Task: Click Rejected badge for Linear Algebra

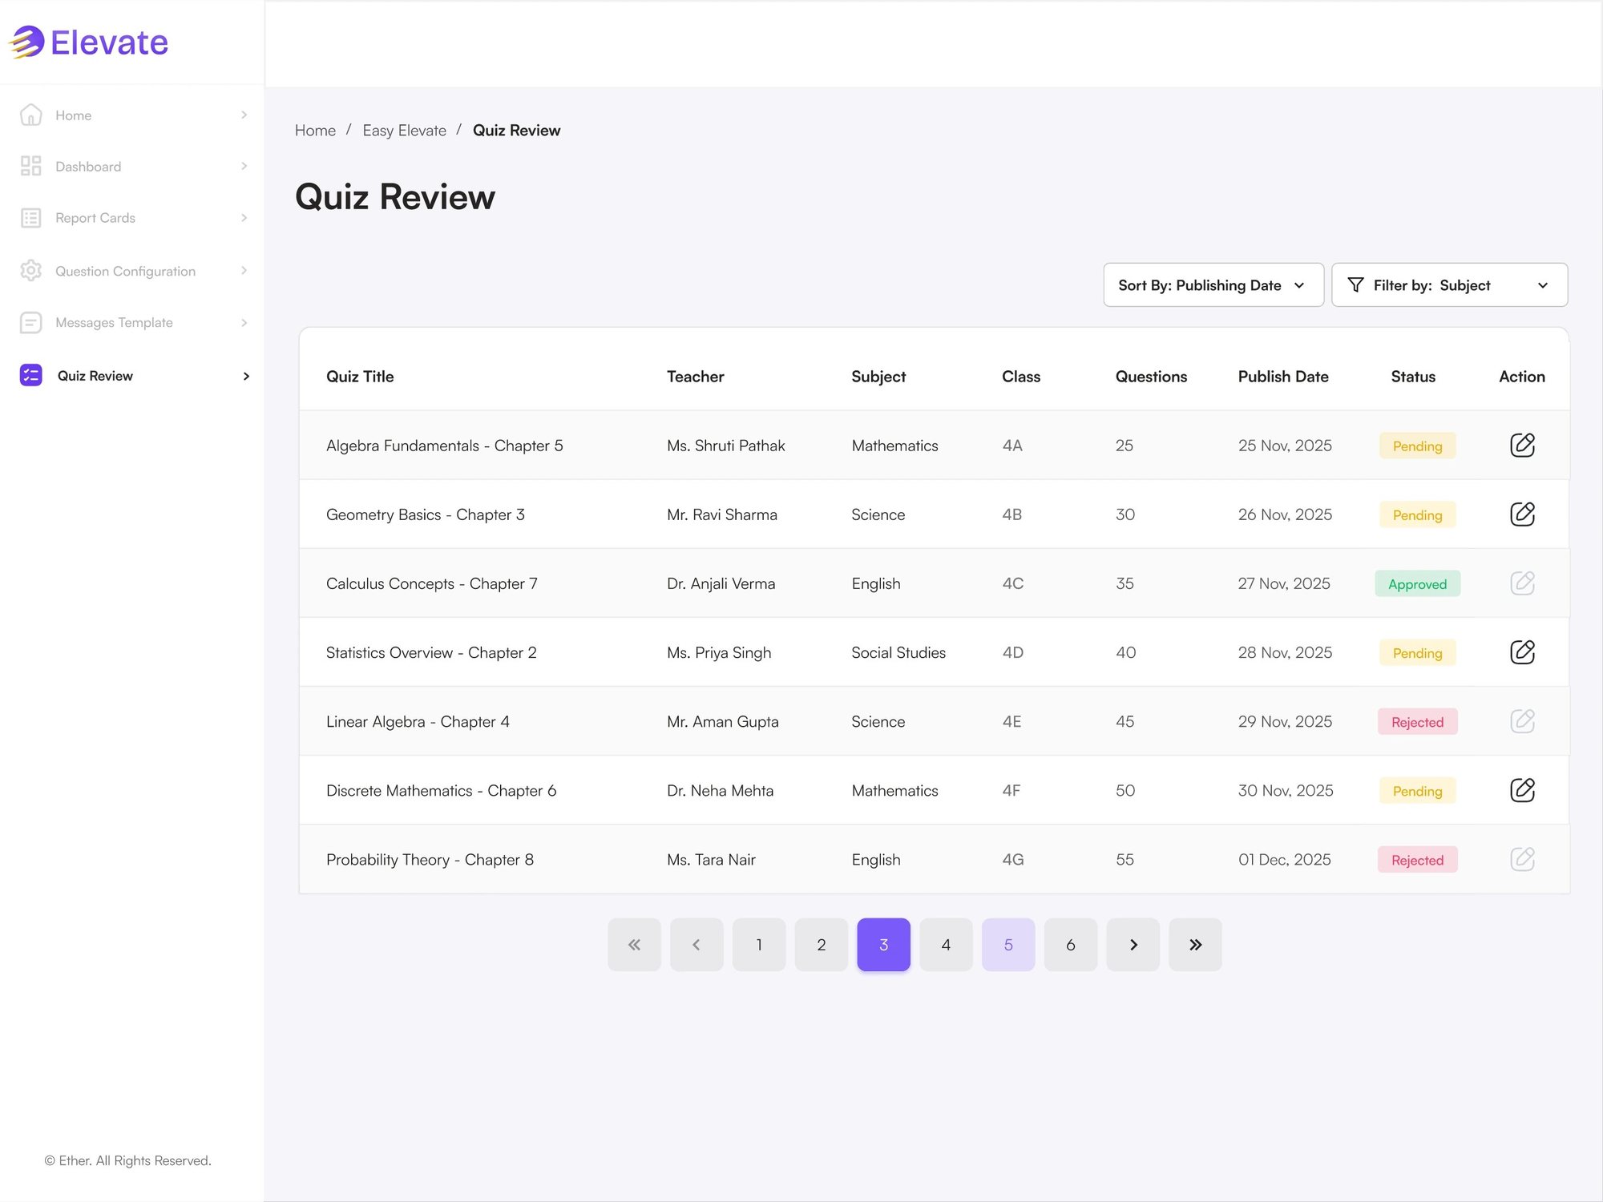Action: [x=1417, y=721]
